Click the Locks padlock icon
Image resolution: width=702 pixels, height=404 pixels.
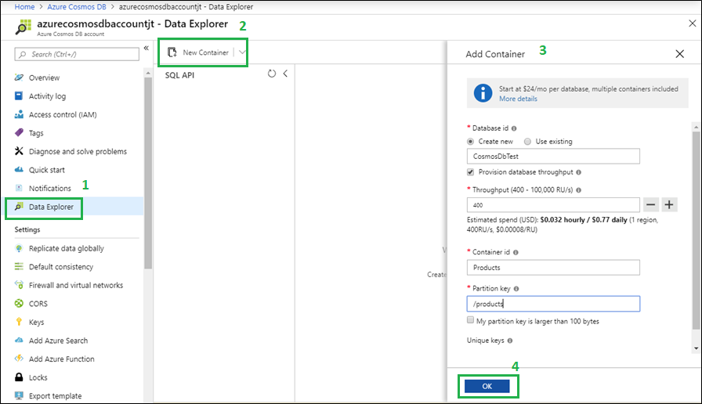19,377
